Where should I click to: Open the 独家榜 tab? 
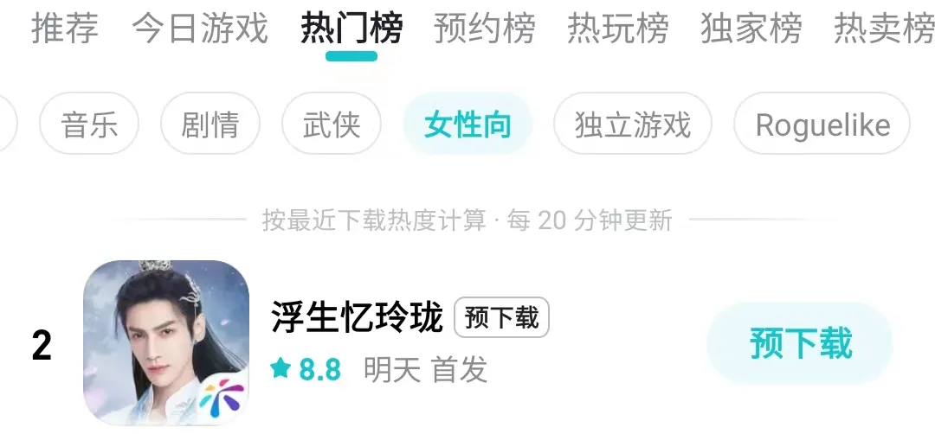pos(751,28)
